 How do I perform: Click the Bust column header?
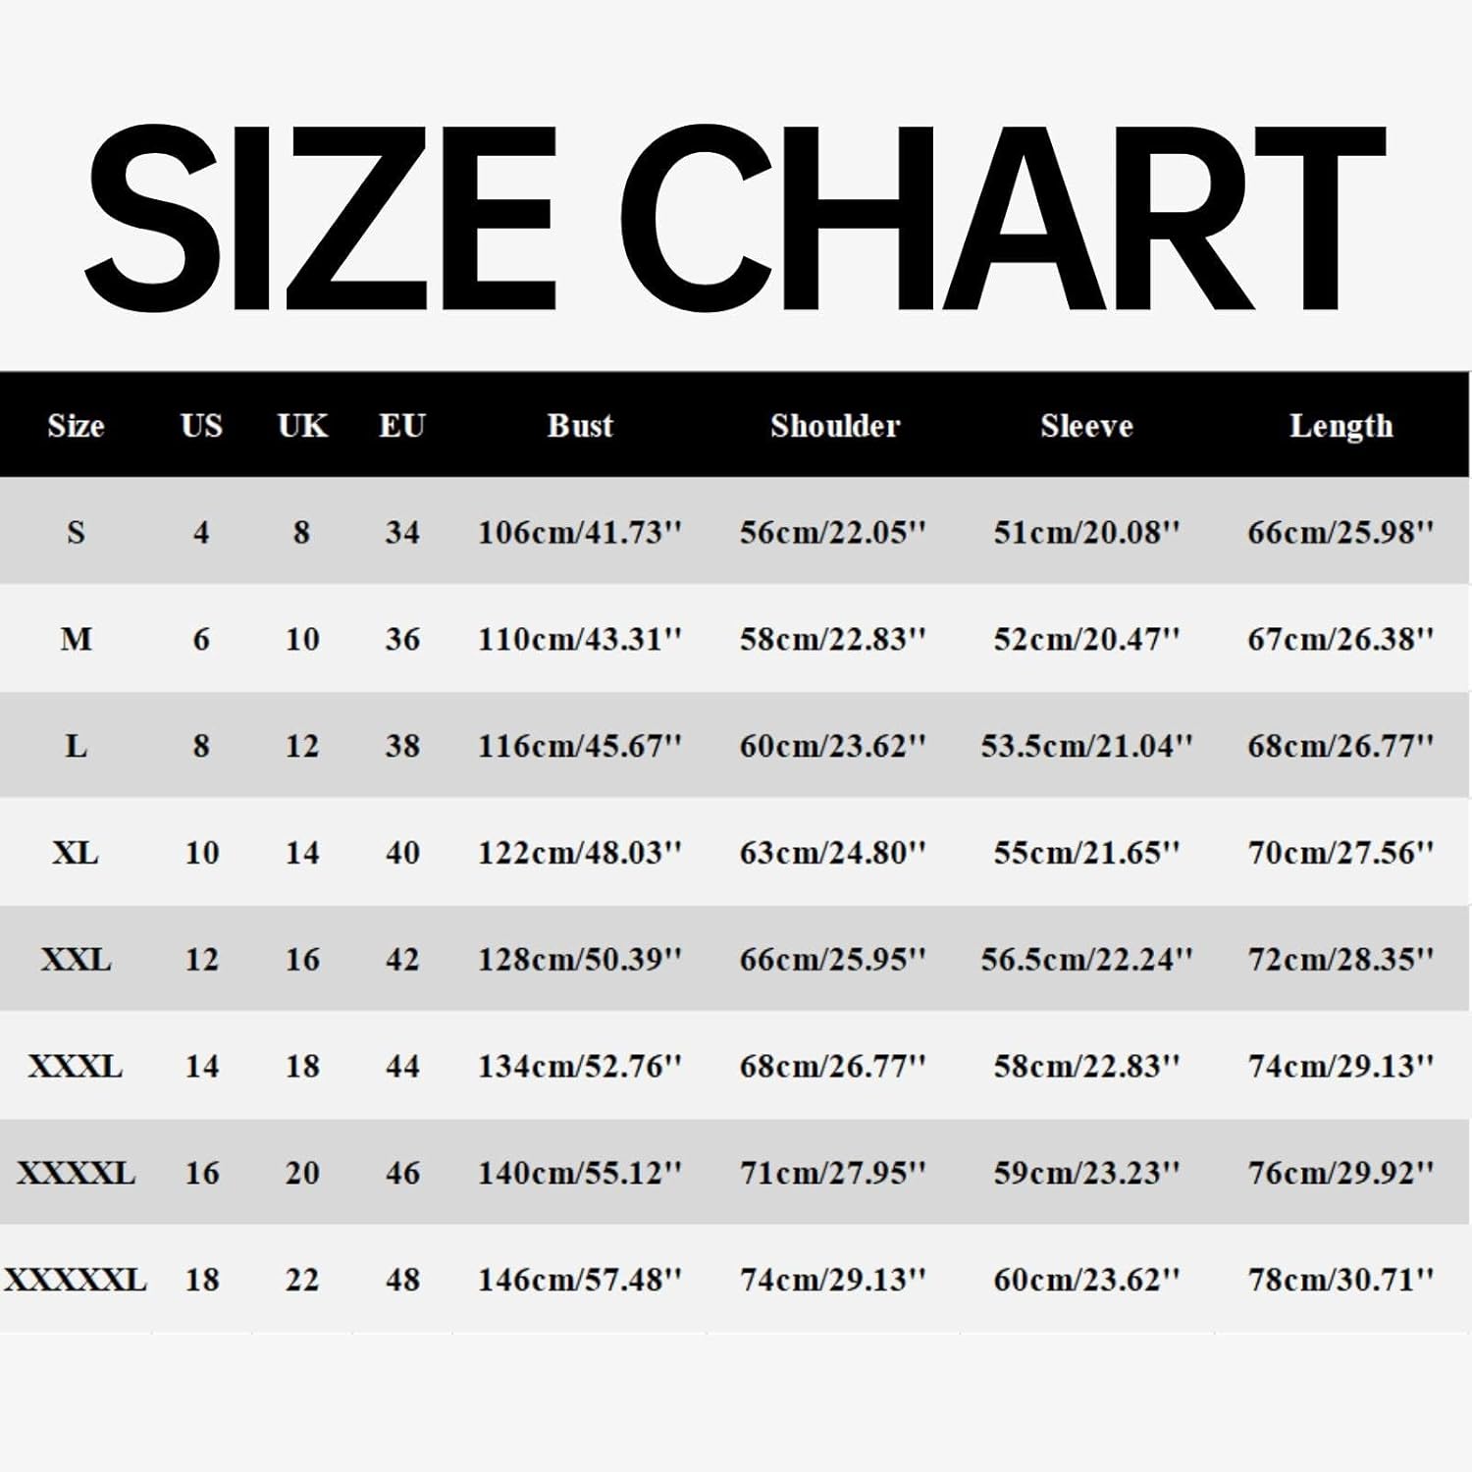tap(580, 426)
